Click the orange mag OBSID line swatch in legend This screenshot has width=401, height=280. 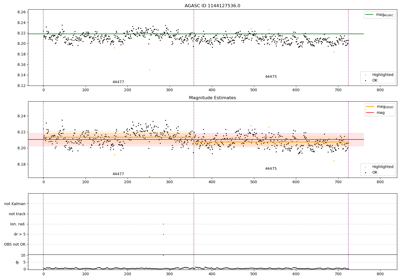pyautogui.click(x=370, y=107)
